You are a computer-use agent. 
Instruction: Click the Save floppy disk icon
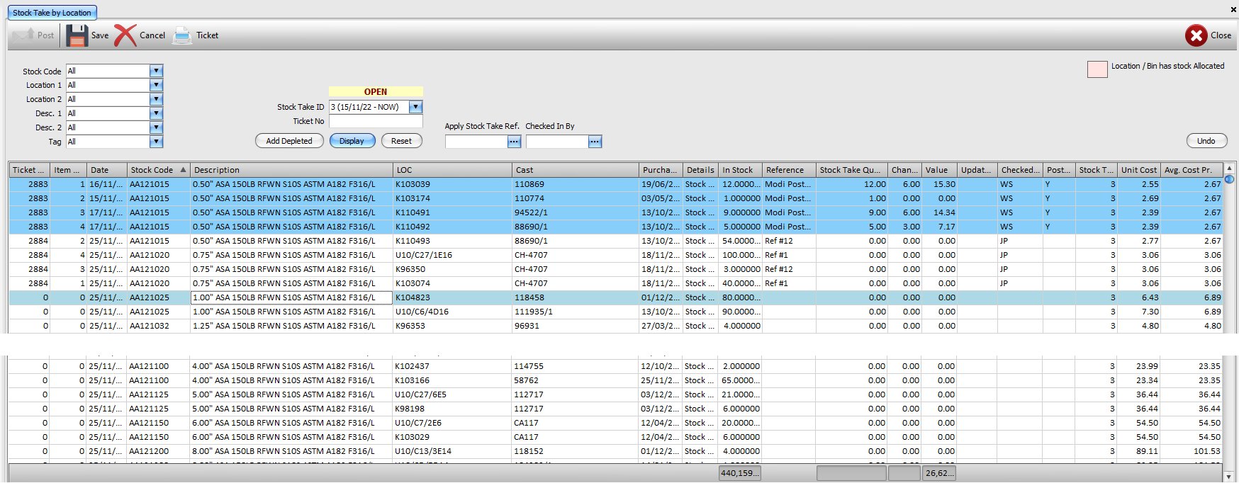[x=77, y=35]
